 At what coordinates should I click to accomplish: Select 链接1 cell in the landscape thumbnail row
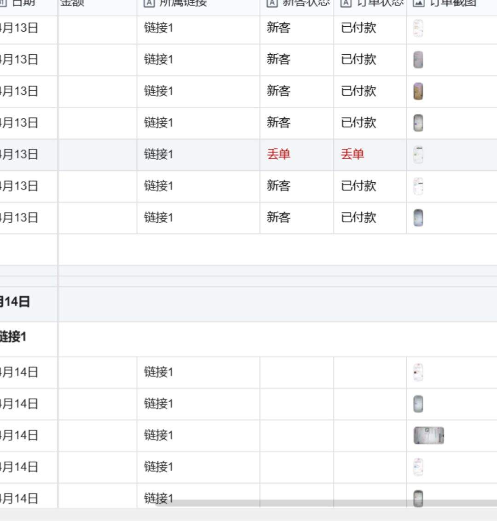pos(159,435)
